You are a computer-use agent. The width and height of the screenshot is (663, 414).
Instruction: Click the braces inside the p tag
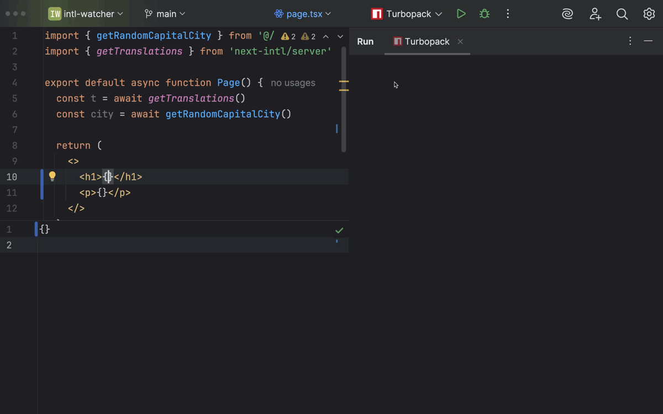(x=102, y=193)
